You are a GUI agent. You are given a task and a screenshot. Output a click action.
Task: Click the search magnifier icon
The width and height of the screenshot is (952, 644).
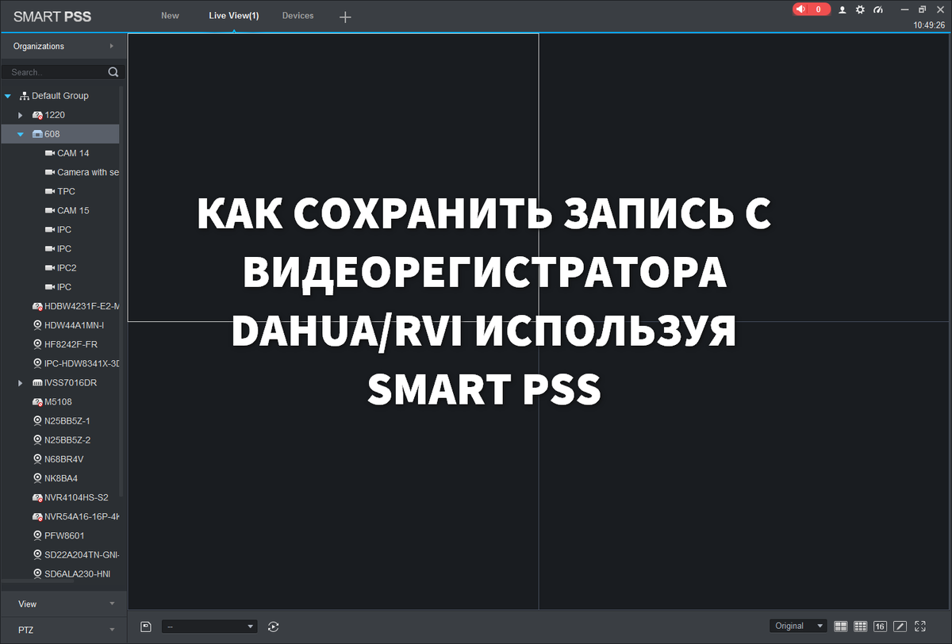113,72
